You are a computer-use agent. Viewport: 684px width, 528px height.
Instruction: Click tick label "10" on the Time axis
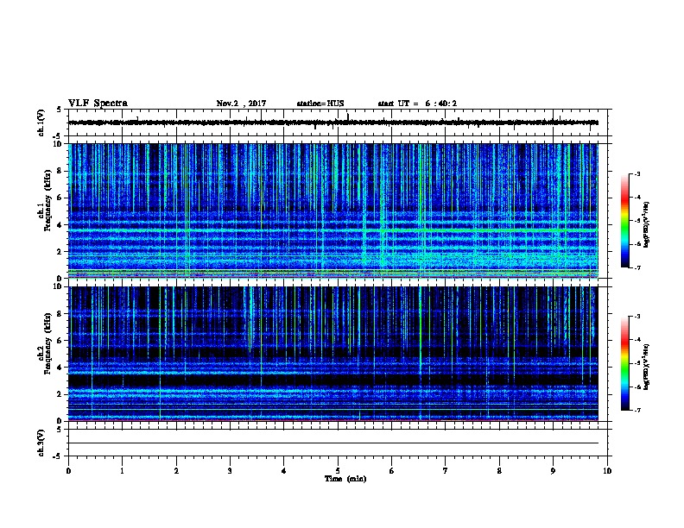[x=607, y=471]
